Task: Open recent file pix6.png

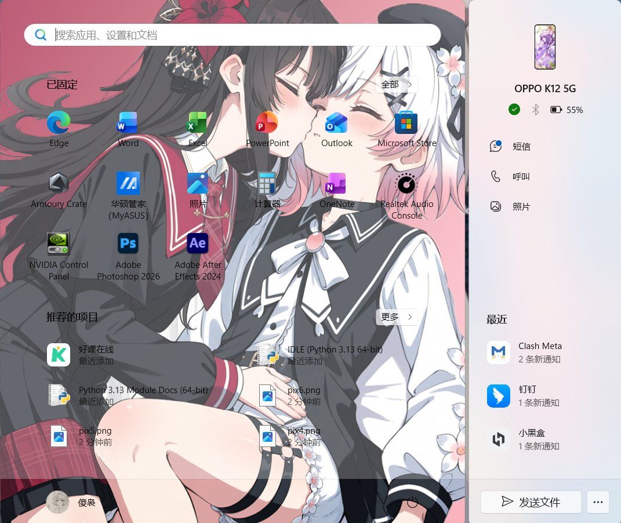Action: click(x=290, y=395)
